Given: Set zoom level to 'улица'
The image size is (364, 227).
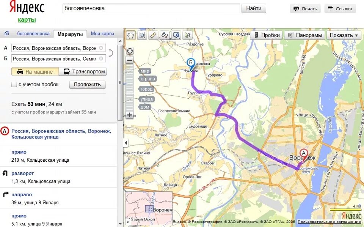Looking at the screenshot, I should [x=146, y=99].
